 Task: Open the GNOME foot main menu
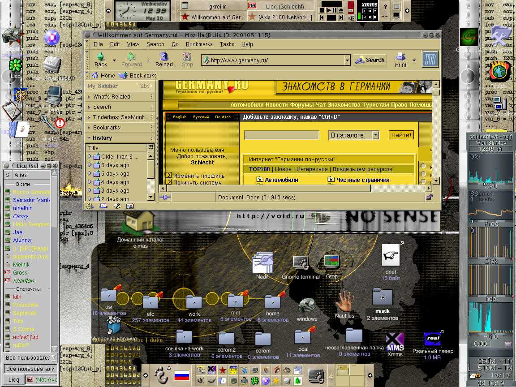(x=161, y=375)
